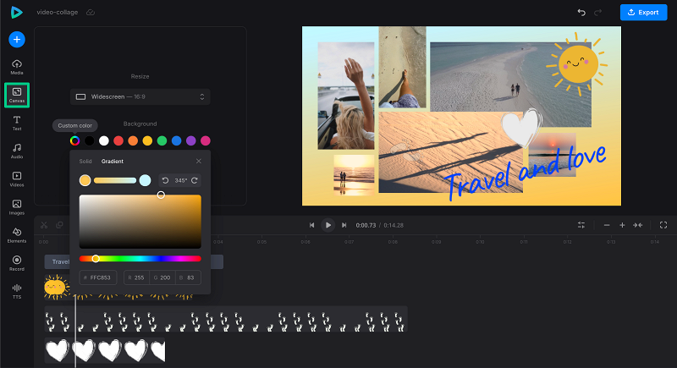
Task: Click the B 83 value field
Action: (x=188, y=277)
